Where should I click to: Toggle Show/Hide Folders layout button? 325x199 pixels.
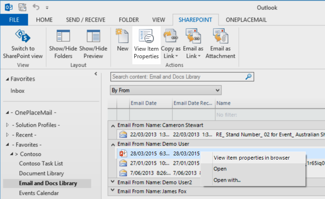(63, 37)
